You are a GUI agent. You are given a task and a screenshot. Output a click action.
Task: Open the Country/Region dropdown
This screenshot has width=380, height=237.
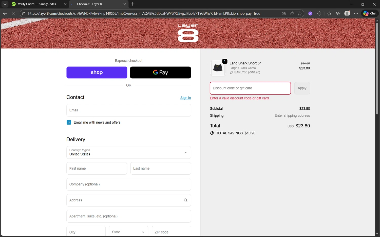[129, 152]
